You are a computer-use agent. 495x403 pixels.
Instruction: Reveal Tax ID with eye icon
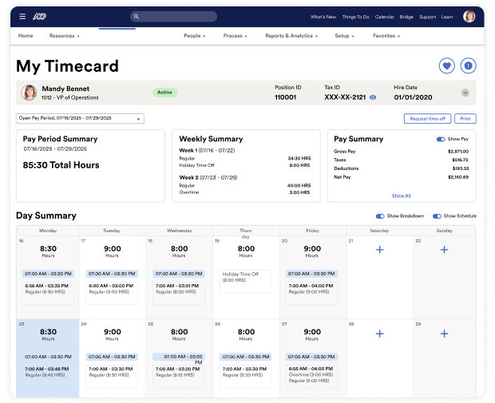[x=373, y=97]
